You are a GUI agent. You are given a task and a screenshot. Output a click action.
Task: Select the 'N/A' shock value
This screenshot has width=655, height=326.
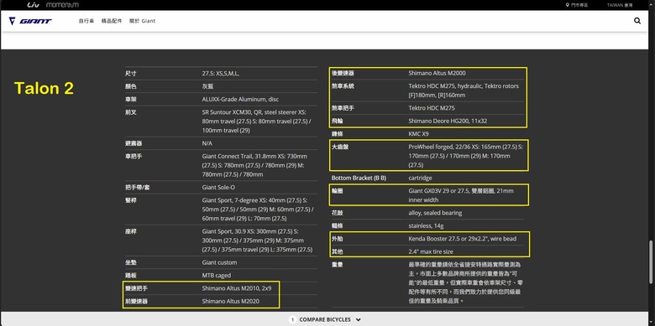pos(207,143)
